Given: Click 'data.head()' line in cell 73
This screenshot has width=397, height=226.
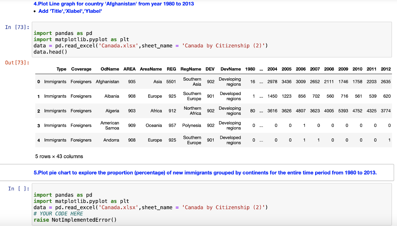Looking at the screenshot, I should 50,52.
